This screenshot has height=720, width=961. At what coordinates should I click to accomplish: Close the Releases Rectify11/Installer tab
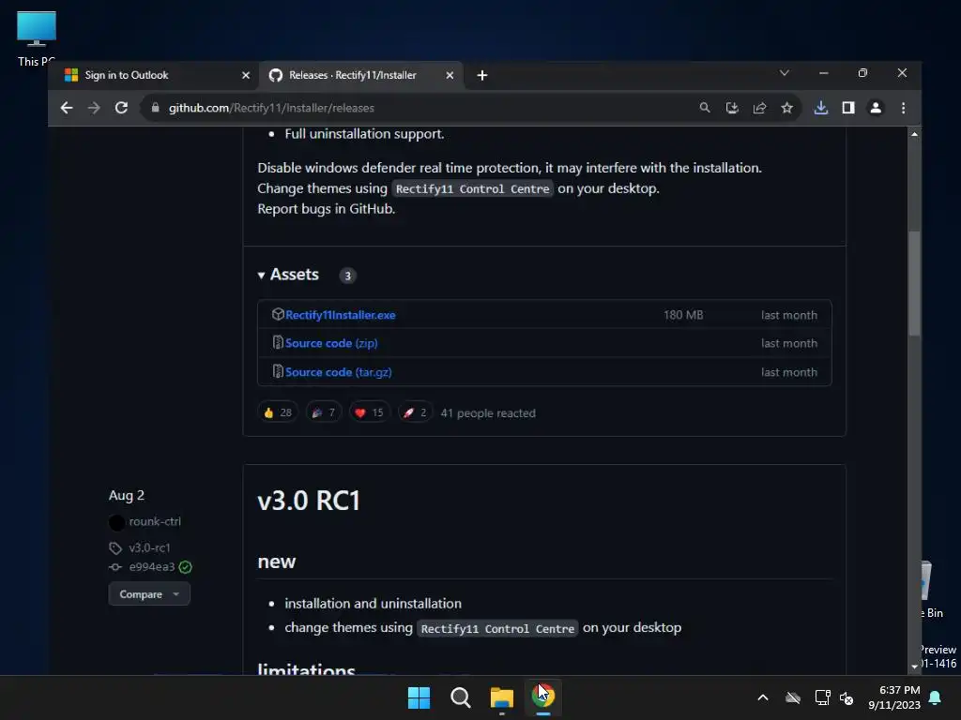450,75
